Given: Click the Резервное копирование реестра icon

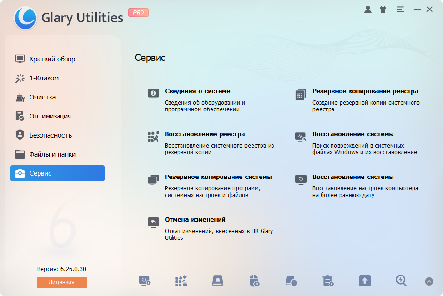Looking at the screenshot, I should [301, 94].
